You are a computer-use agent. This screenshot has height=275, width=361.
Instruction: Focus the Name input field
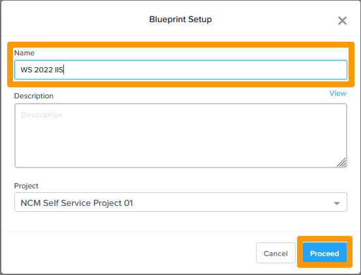point(180,70)
